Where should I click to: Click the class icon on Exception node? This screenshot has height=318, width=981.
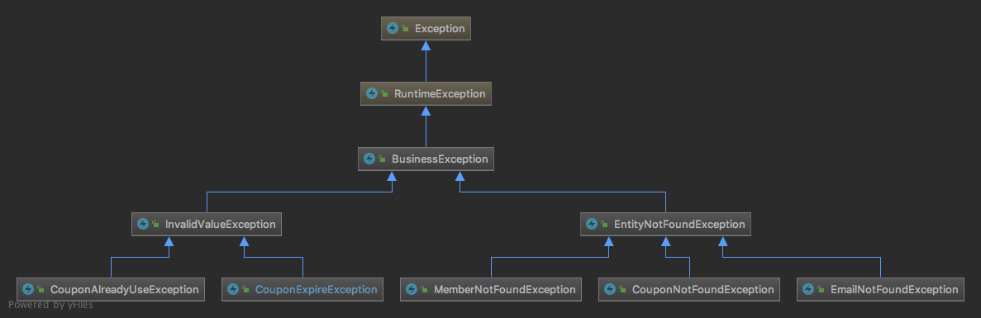(x=393, y=28)
